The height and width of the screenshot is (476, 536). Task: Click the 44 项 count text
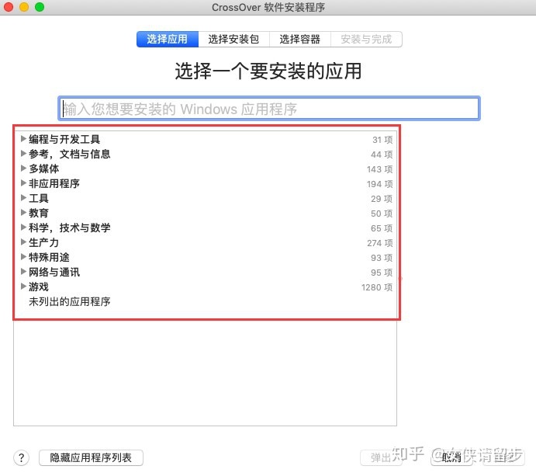(x=382, y=155)
